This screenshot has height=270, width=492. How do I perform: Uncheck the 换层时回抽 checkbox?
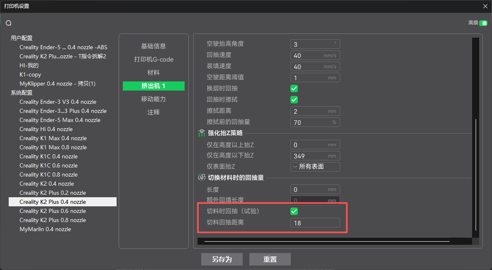pyautogui.click(x=294, y=88)
